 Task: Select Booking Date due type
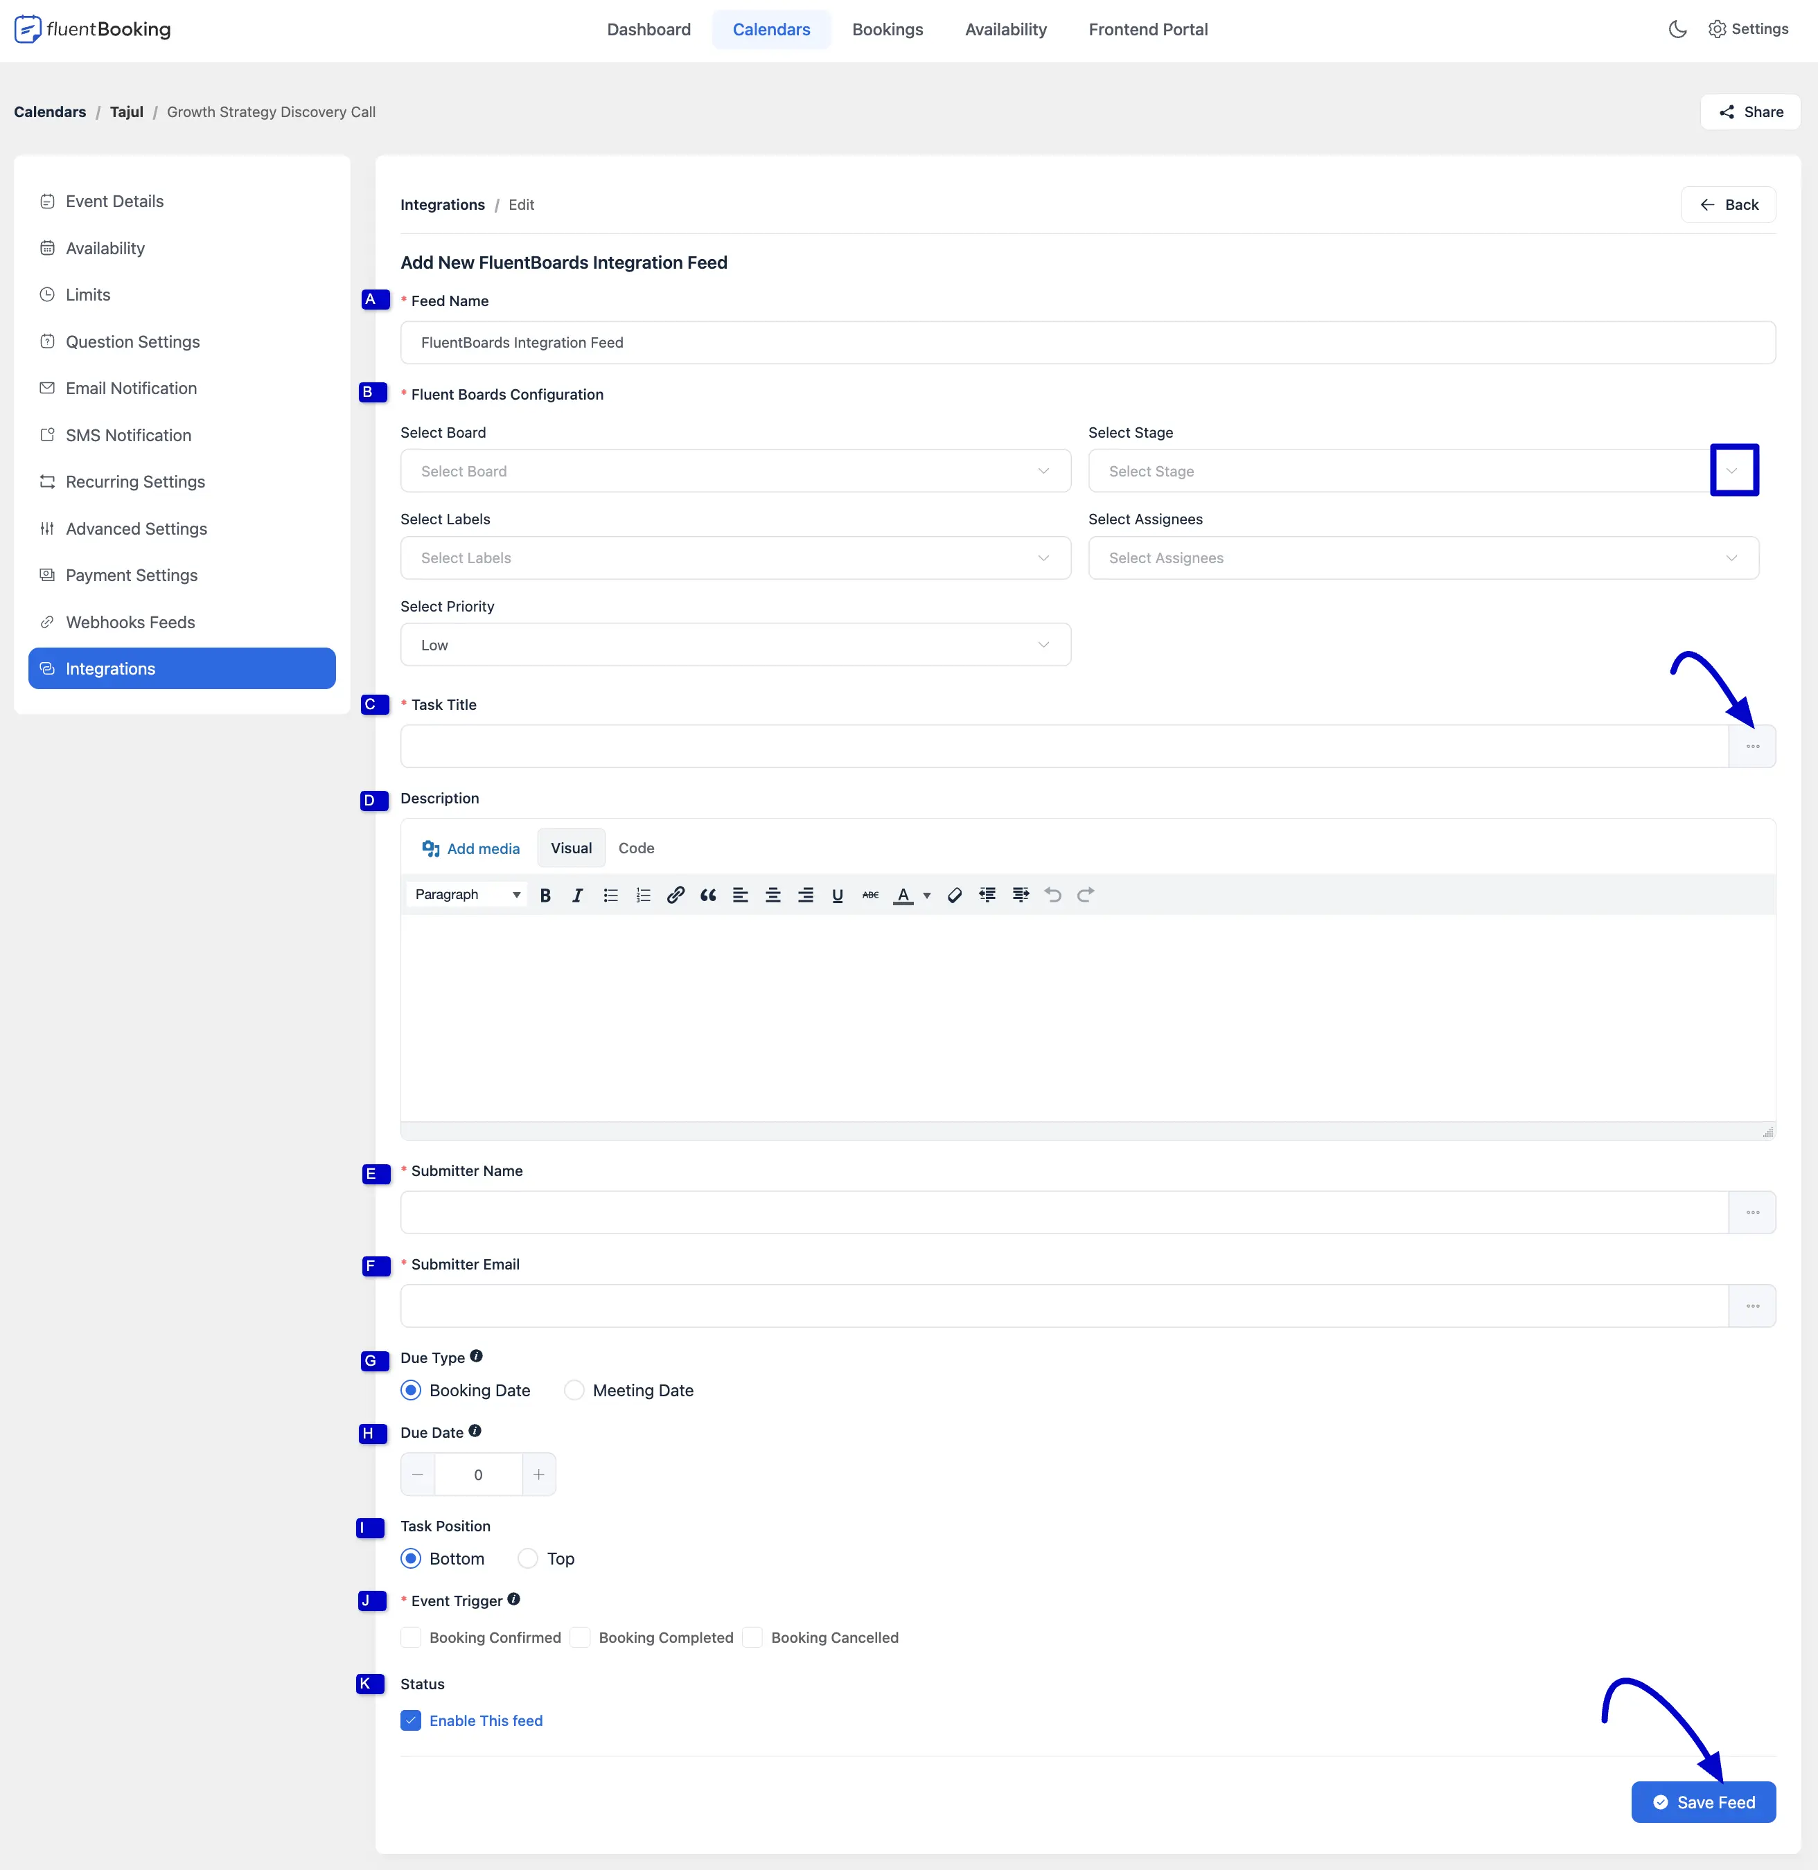(x=411, y=1390)
